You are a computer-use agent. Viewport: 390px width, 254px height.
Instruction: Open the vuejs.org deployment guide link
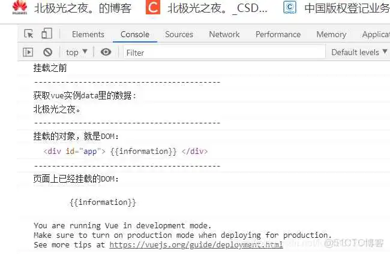click(195, 244)
